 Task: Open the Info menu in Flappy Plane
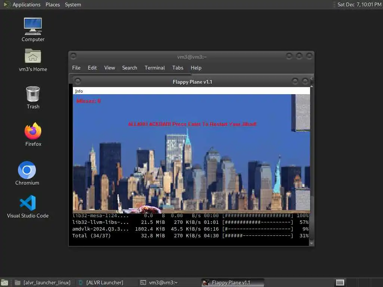[x=79, y=91]
